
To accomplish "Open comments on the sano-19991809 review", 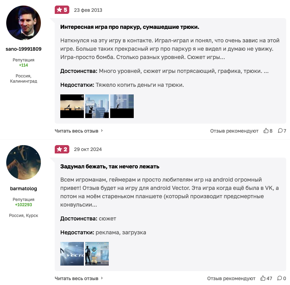I will point(280,131).
